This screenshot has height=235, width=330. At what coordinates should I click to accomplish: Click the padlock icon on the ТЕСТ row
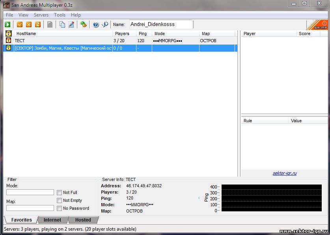(8, 40)
